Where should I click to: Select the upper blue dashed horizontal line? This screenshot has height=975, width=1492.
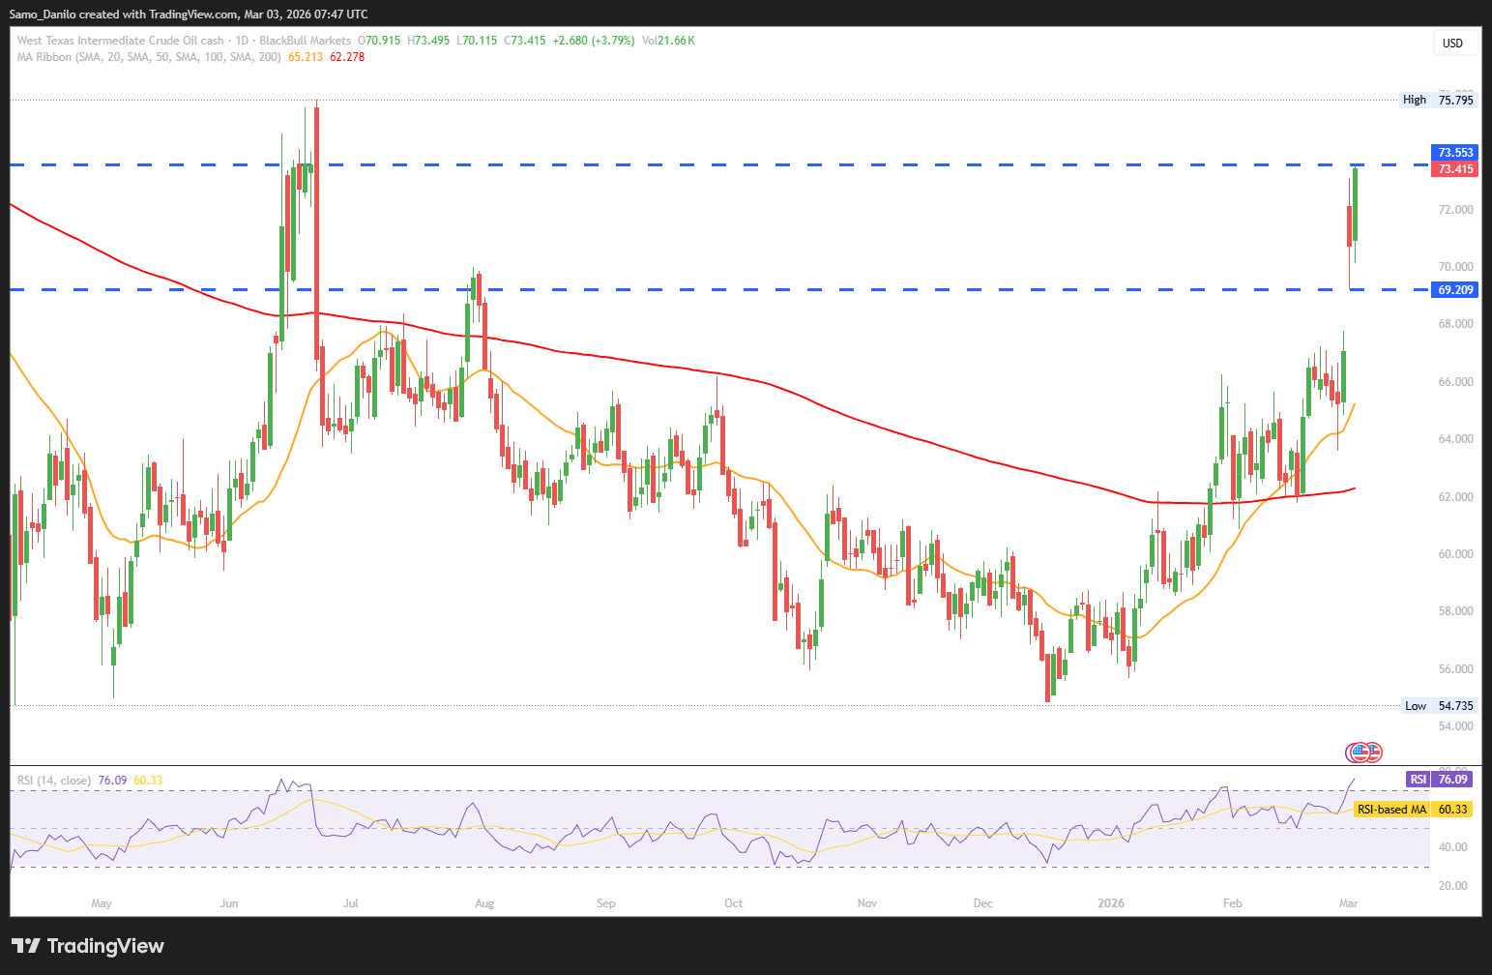tap(677, 165)
